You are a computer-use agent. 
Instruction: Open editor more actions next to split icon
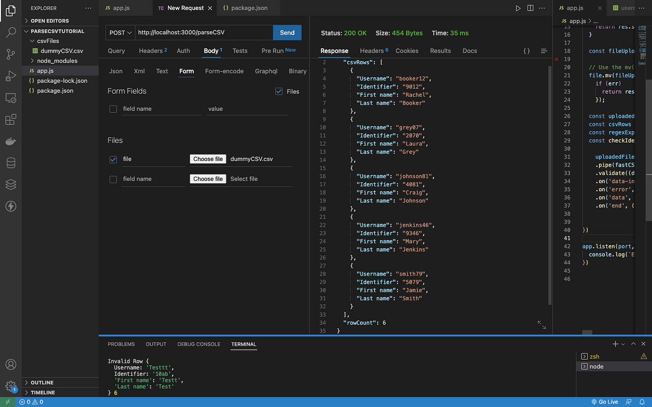click(542, 8)
